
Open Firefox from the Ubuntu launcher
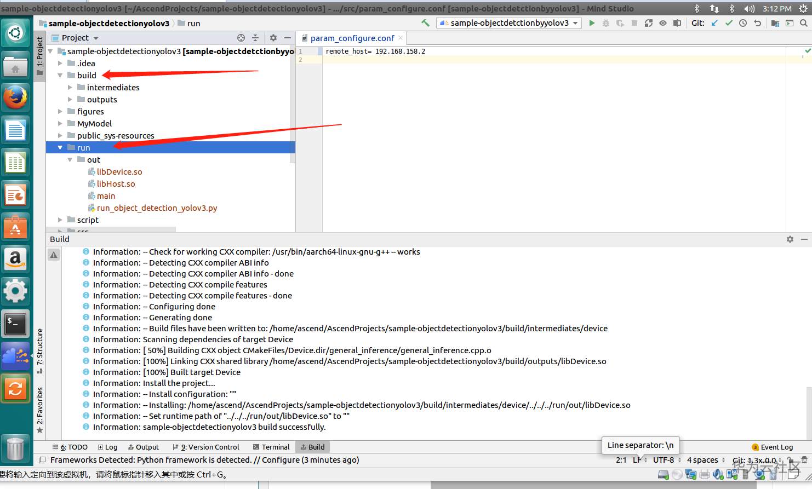click(x=15, y=98)
